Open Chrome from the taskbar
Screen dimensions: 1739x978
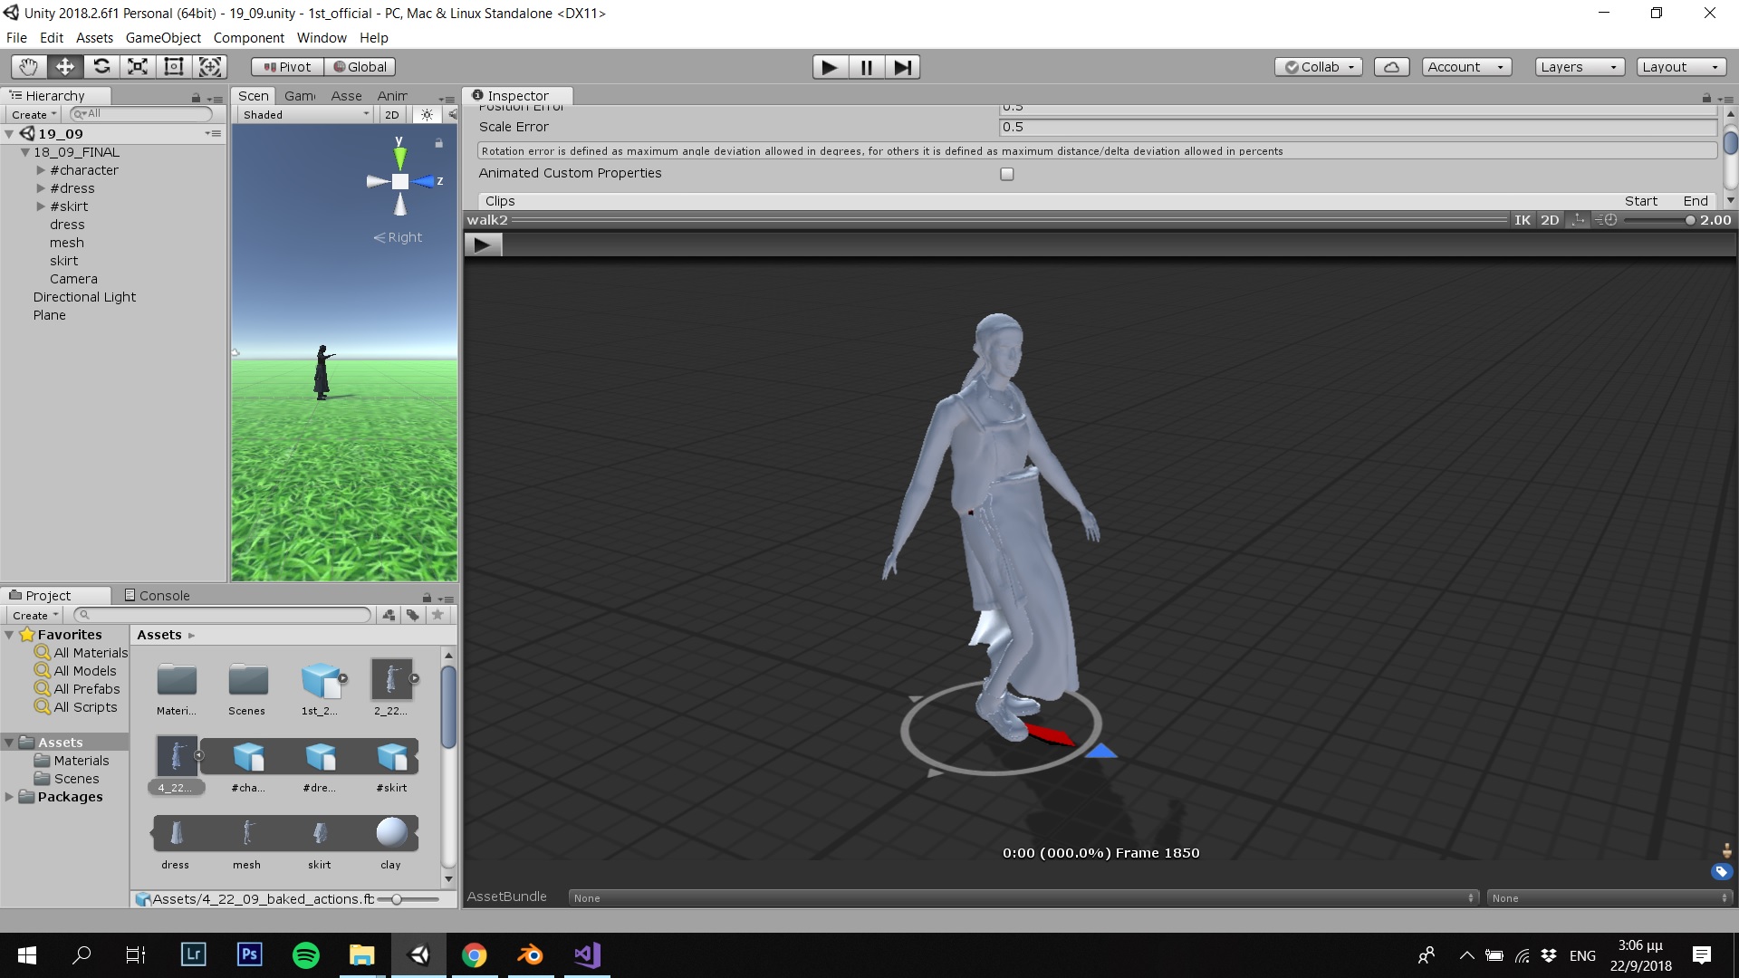[474, 955]
